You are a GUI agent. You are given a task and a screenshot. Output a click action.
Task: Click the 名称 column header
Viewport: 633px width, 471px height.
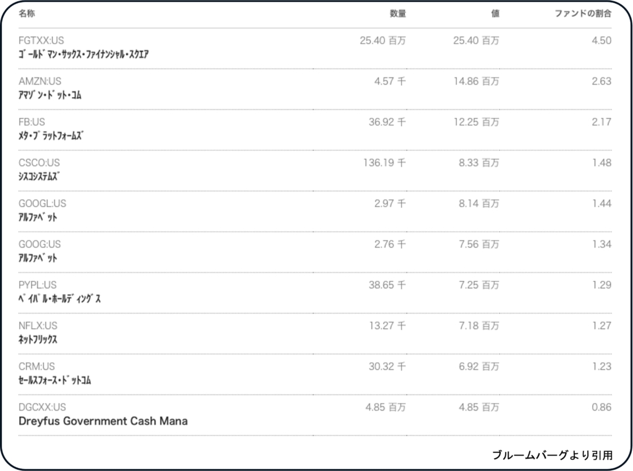coord(27,13)
